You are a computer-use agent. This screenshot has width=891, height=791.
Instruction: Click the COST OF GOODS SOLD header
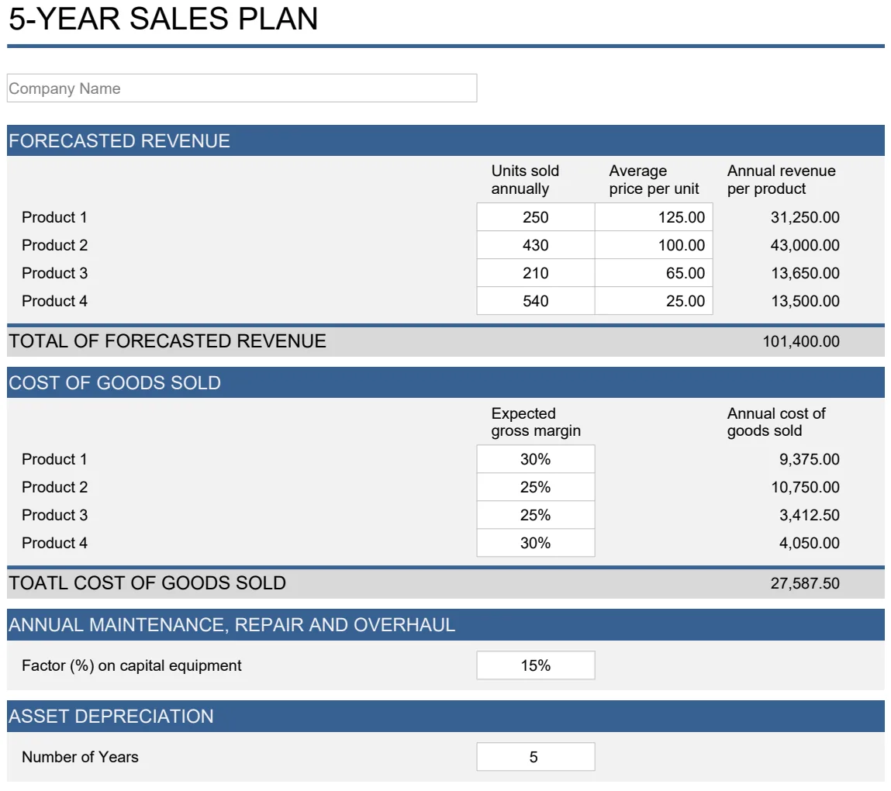445,382
